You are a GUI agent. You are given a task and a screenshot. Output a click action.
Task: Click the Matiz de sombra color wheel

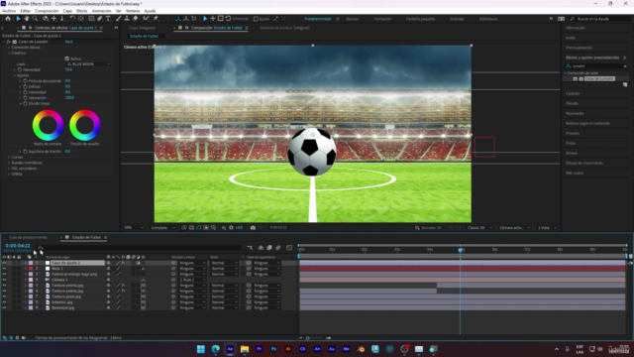tap(48, 125)
